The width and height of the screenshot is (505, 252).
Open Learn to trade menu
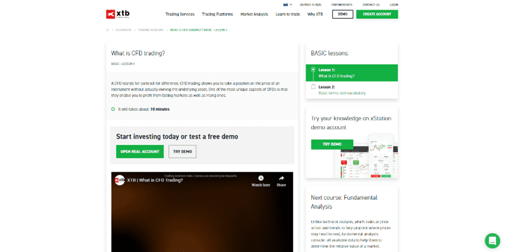pyautogui.click(x=288, y=14)
